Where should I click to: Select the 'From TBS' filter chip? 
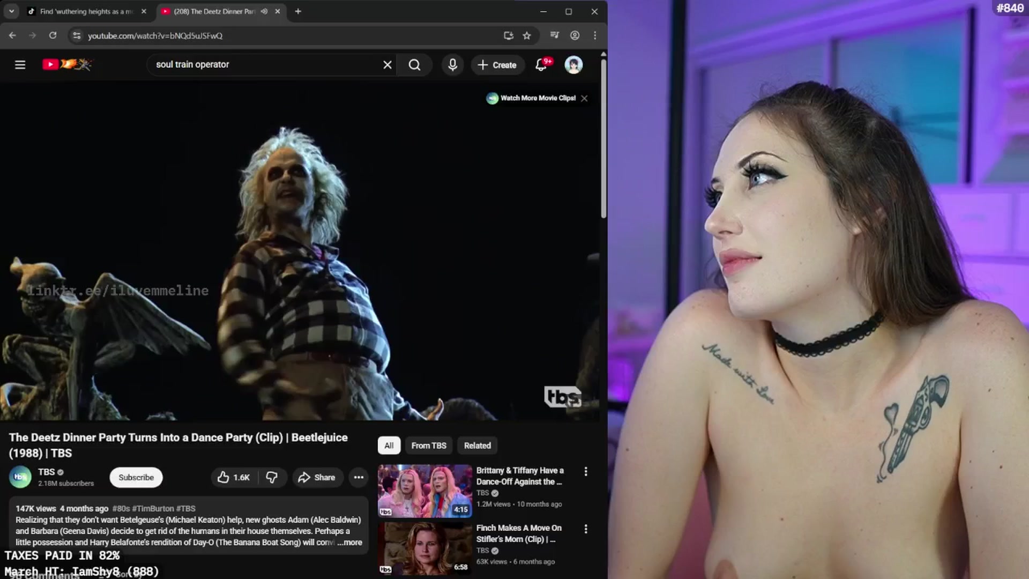[x=429, y=446]
